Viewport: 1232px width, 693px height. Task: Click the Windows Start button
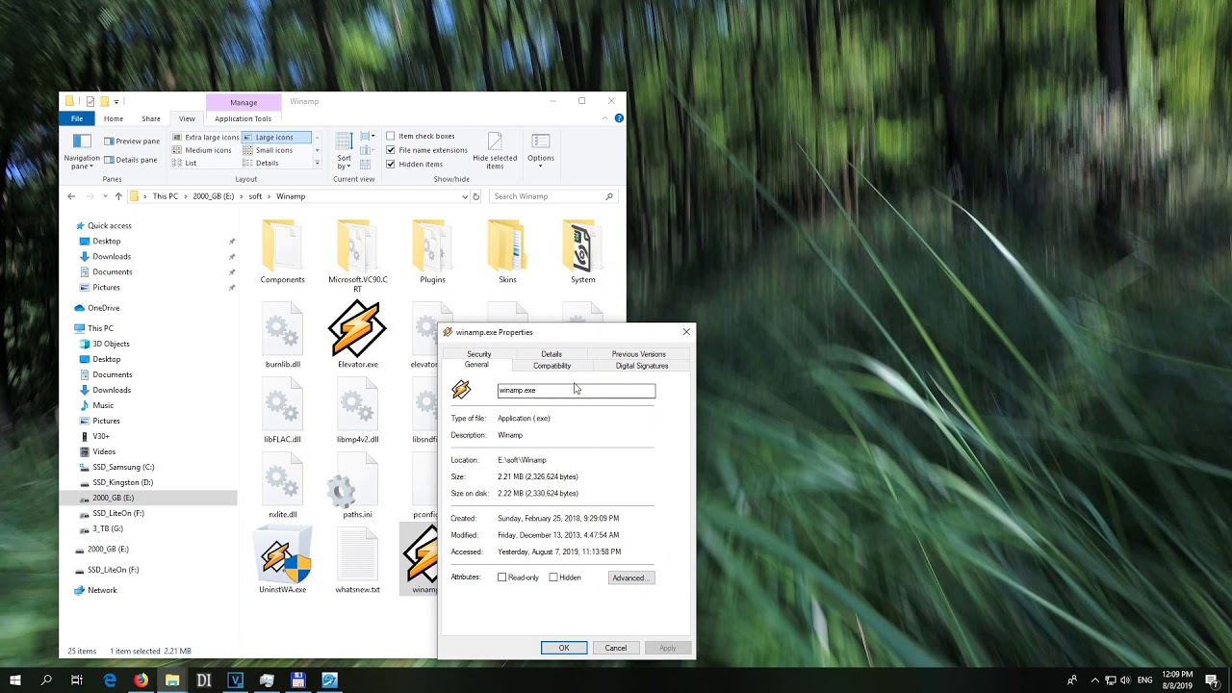click(x=15, y=680)
